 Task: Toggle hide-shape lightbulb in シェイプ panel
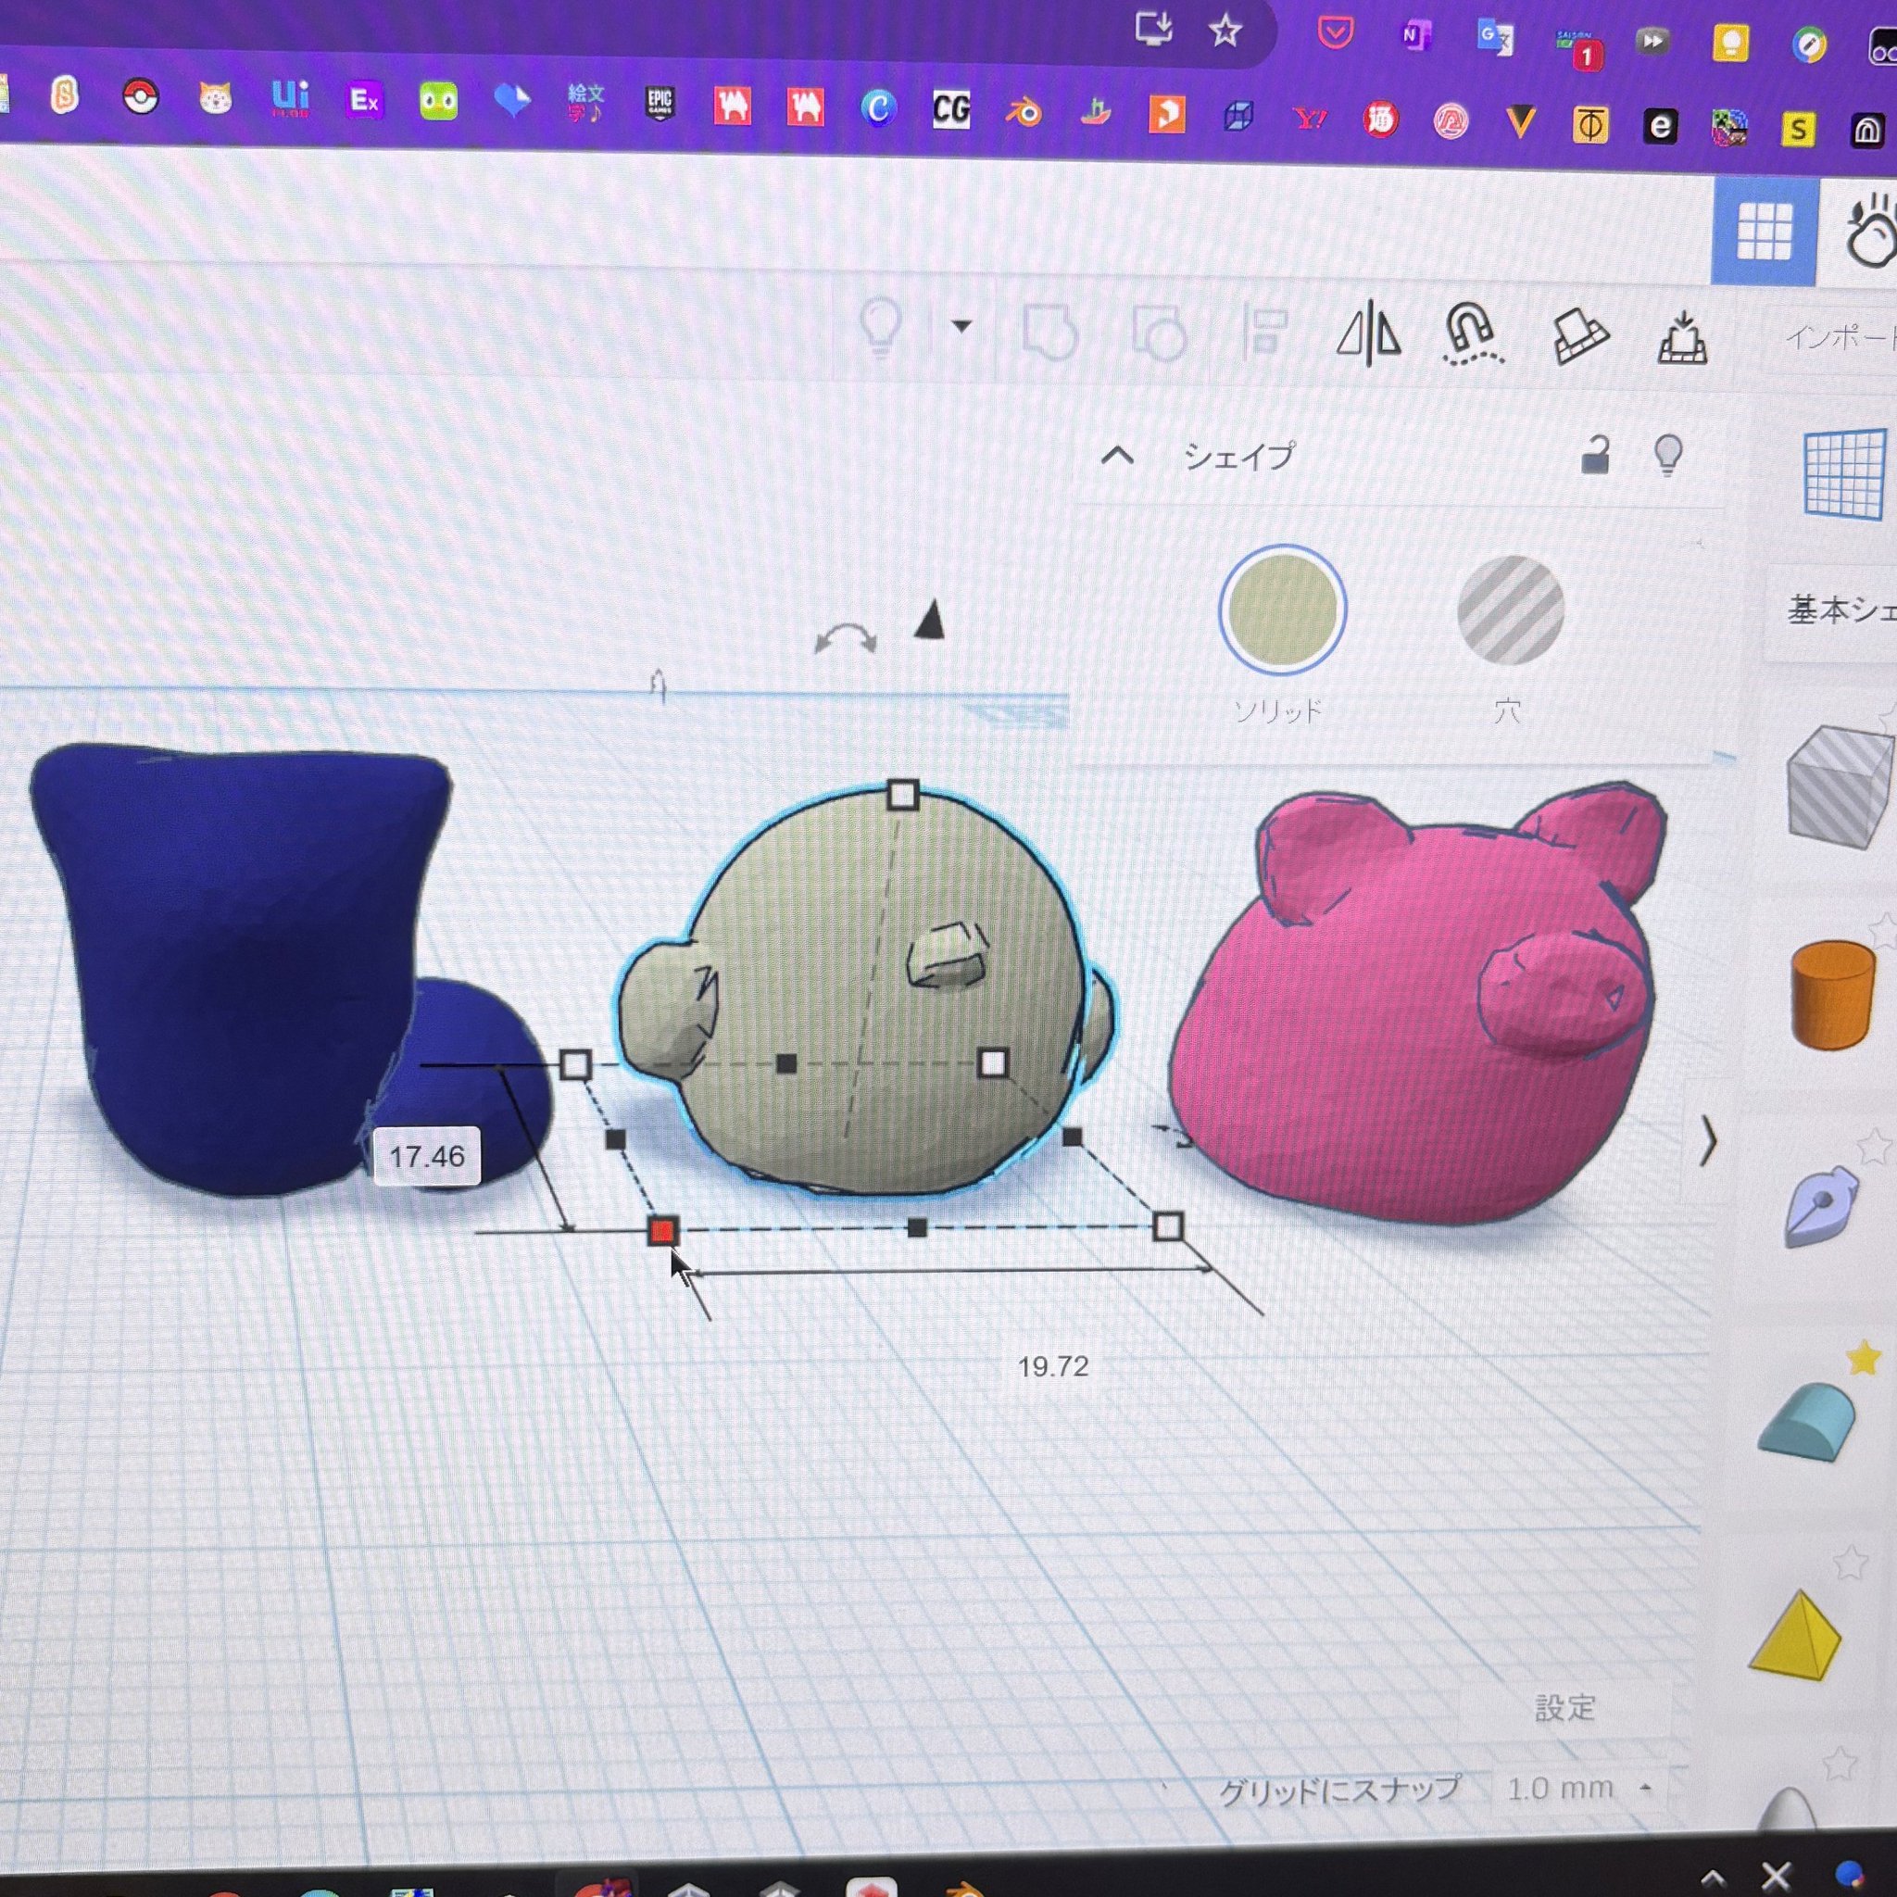pyautogui.click(x=1668, y=456)
